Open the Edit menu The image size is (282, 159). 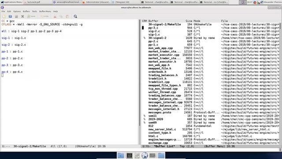[9, 11]
